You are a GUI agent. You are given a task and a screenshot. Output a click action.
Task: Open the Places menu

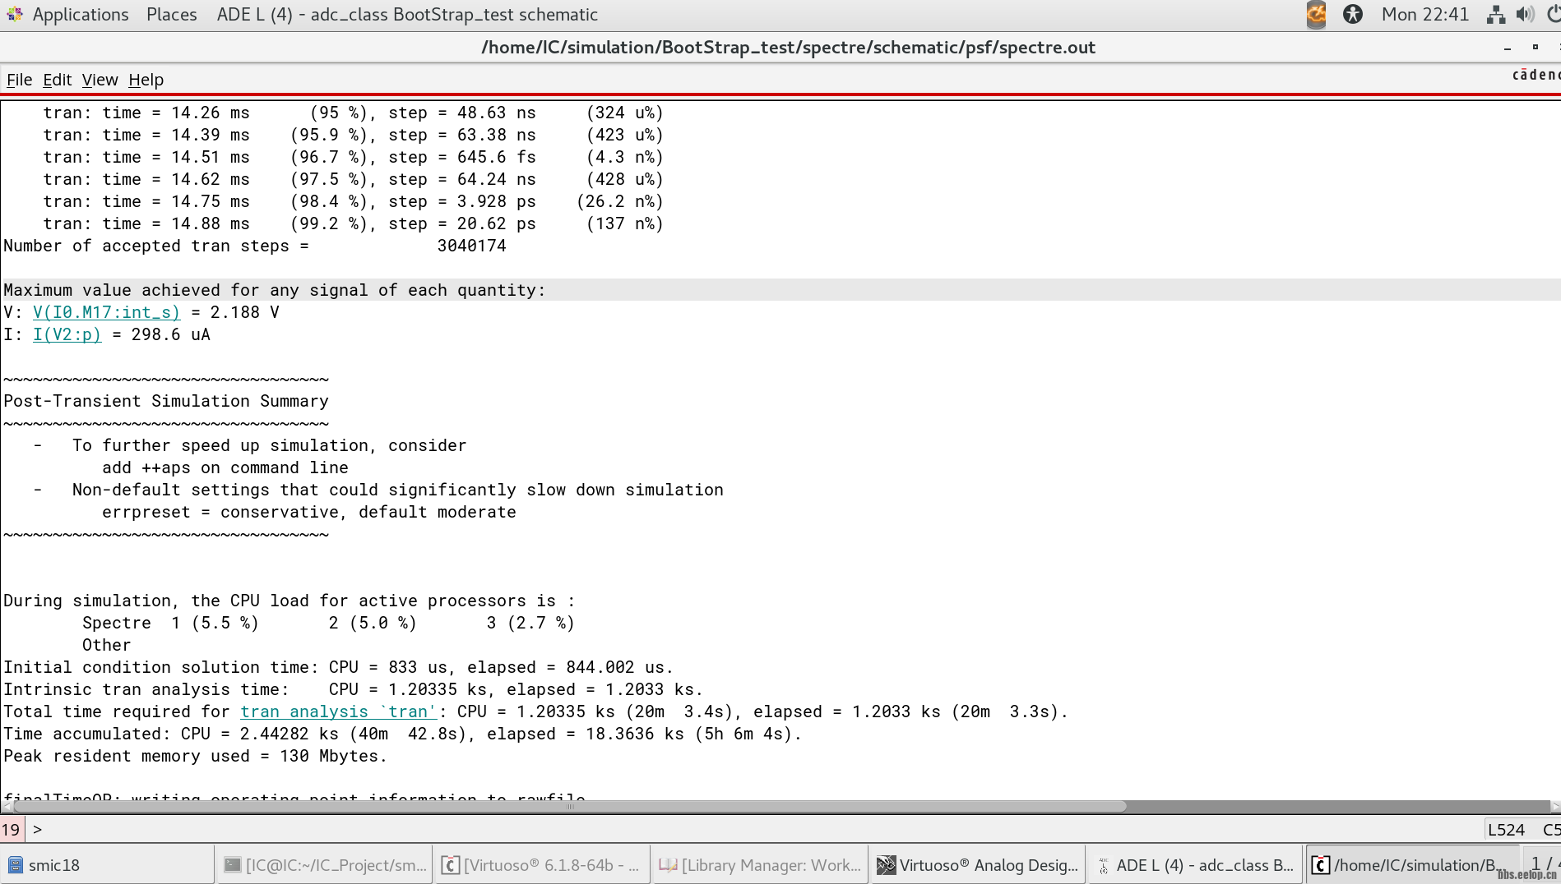click(171, 14)
